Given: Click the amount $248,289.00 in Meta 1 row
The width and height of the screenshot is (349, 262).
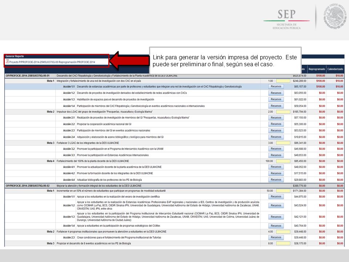Looking at the screenshot, I should coord(299,81).
